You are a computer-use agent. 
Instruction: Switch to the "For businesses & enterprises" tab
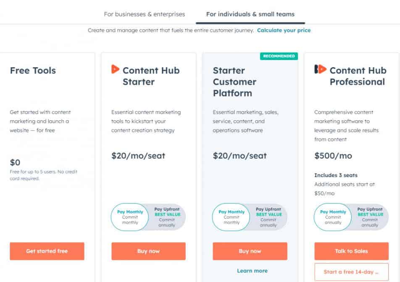coord(144,14)
